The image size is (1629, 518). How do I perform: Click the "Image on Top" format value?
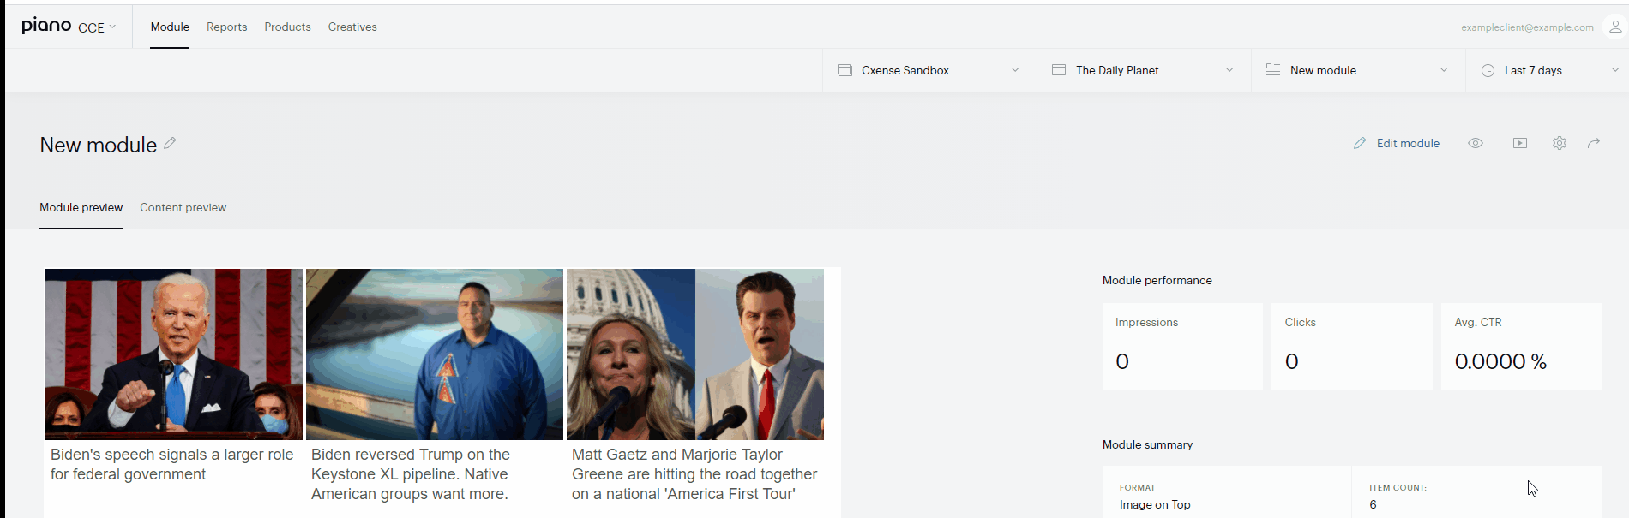coord(1155,504)
